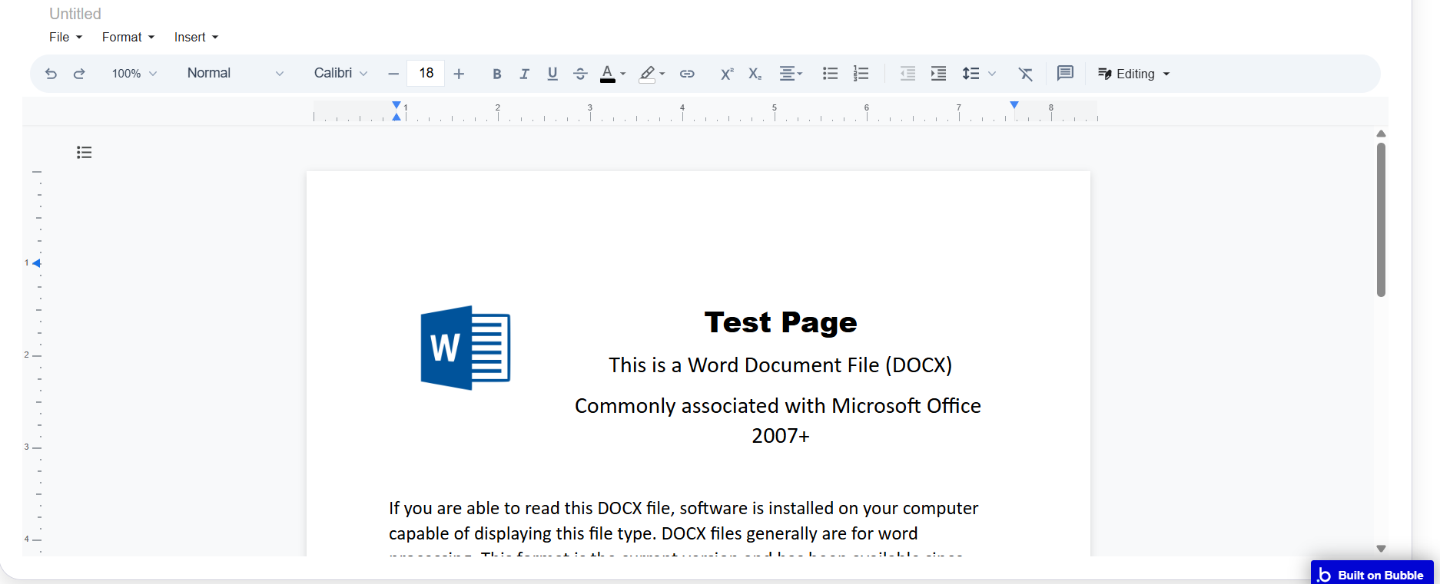This screenshot has height=584, width=1440.
Task: Open the text color picker
Action: [x=612, y=74]
